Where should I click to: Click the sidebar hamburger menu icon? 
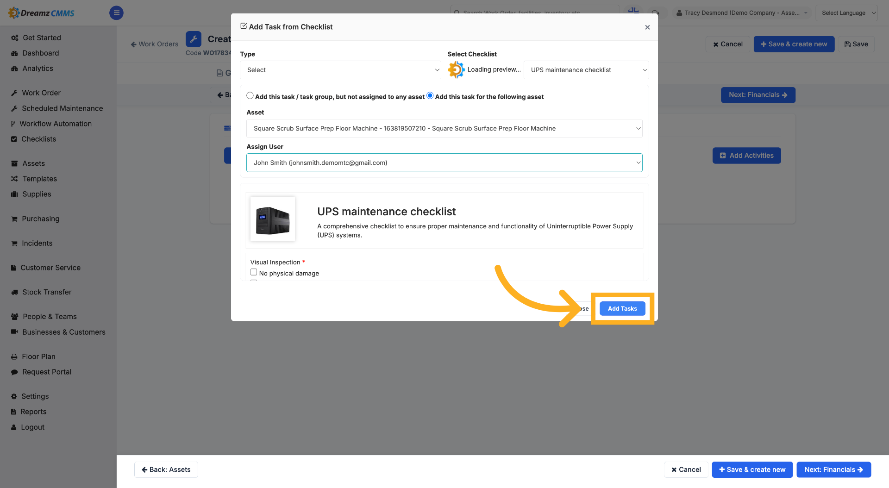[116, 13]
